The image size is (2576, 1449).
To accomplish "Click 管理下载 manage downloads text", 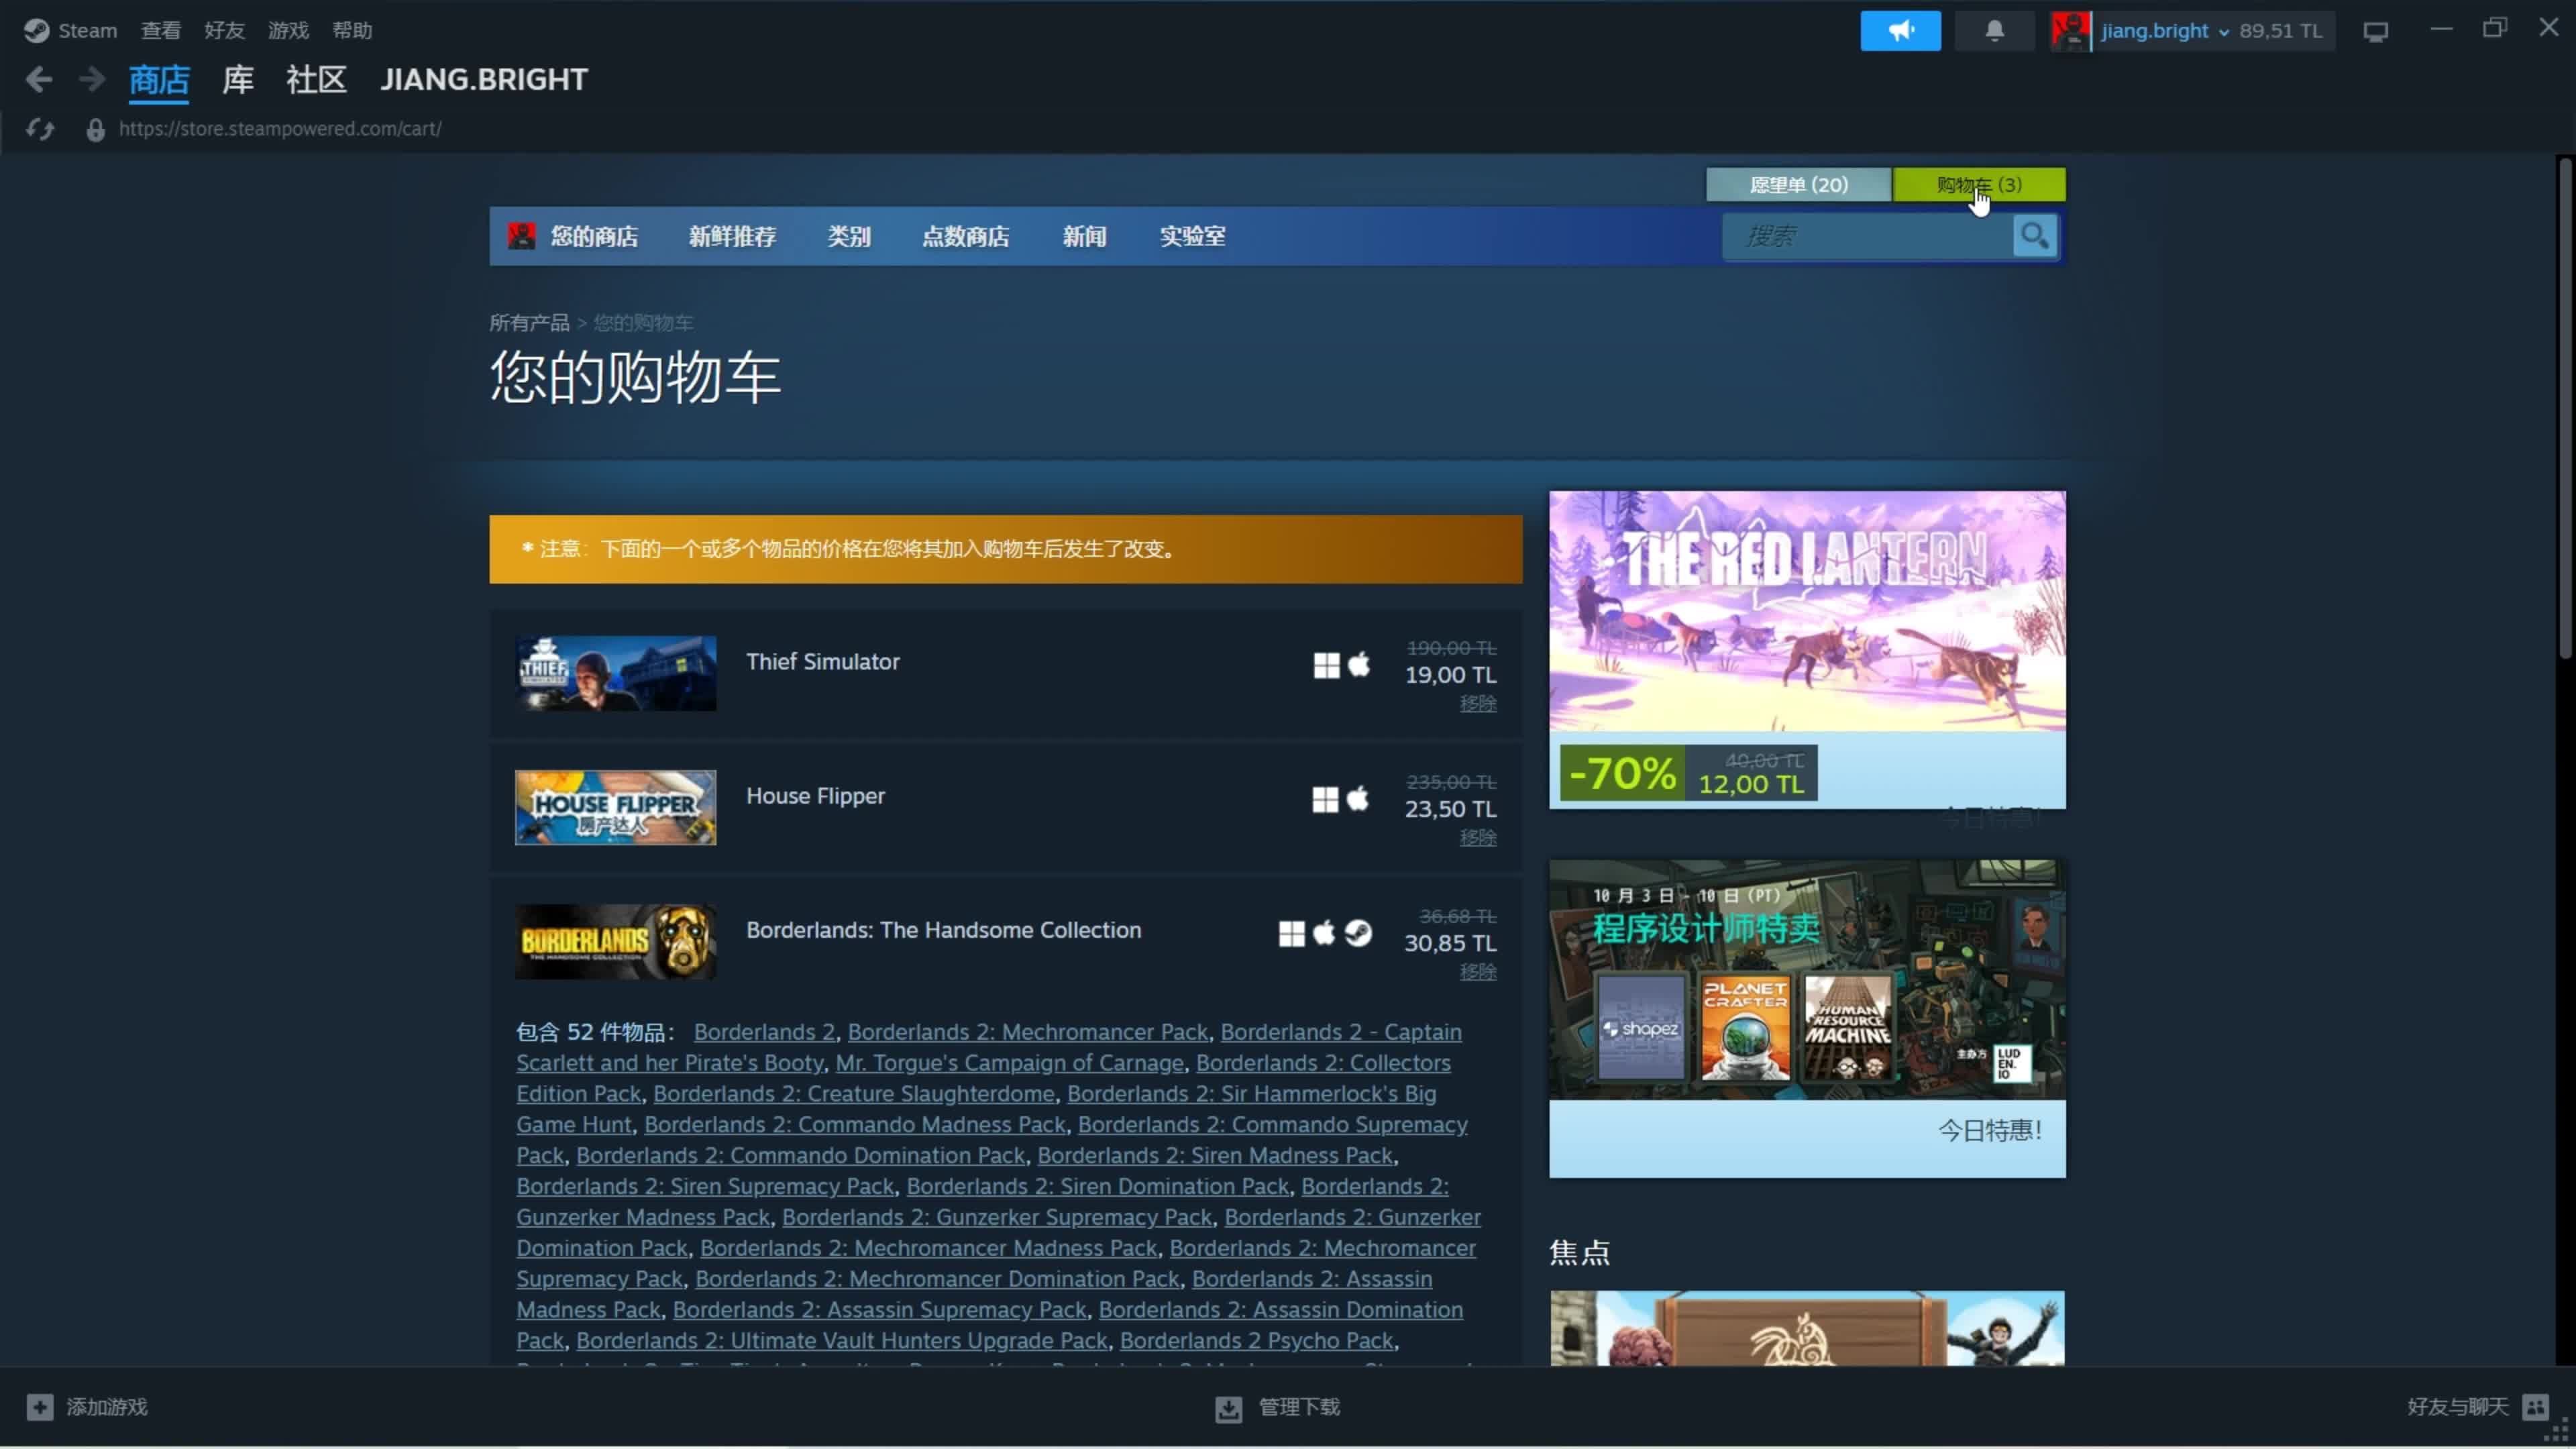I will (x=1299, y=1407).
